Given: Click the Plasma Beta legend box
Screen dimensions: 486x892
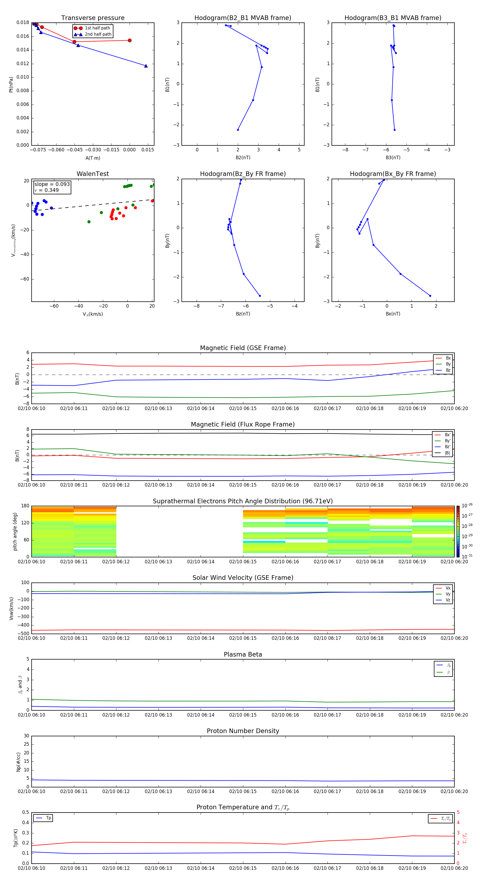Looking at the screenshot, I should click(x=443, y=669).
